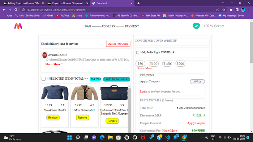Remove the Mens Cotton Jacket item
The image size is (253, 142).
point(83,117)
